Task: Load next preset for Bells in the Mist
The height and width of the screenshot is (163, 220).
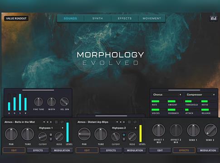Action: point(51,122)
